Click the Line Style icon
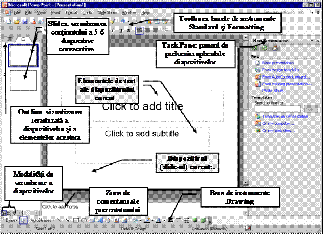 coord(170,221)
